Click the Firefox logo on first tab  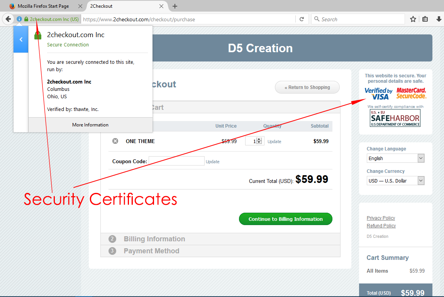(12, 6)
